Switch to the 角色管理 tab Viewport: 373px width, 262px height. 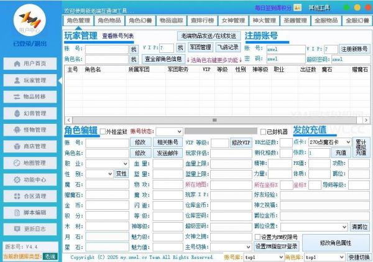(78, 21)
